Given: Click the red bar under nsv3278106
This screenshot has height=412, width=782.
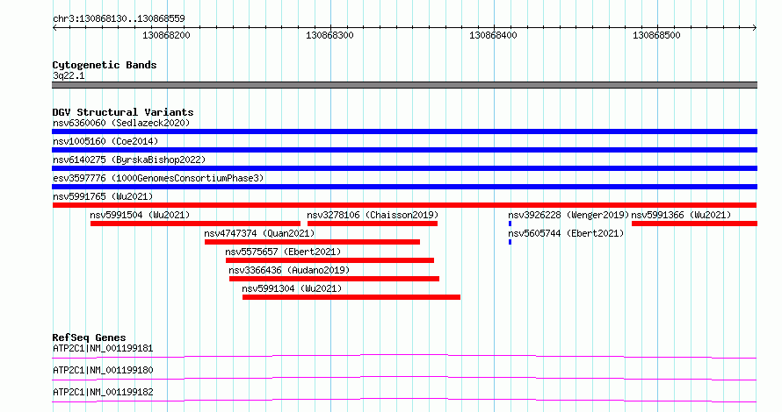Looking at the screenshot, I should click(373, 224).
